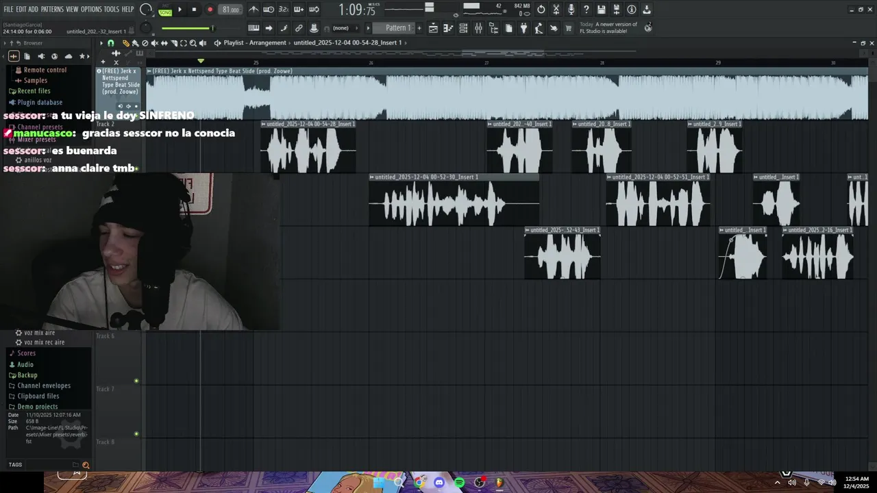Open the Playlist view icon

[x=433, y=28]
